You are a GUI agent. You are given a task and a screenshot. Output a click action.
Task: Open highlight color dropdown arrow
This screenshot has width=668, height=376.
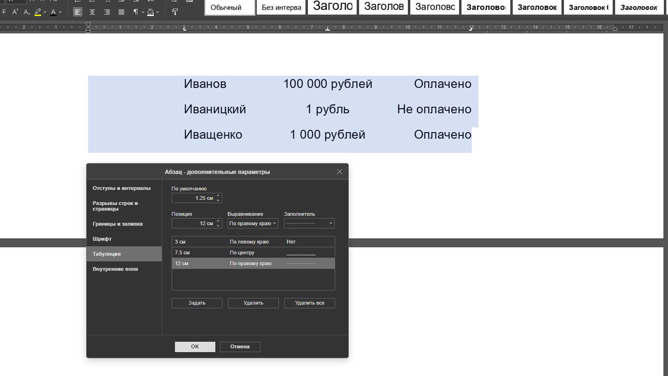[45, 12]
